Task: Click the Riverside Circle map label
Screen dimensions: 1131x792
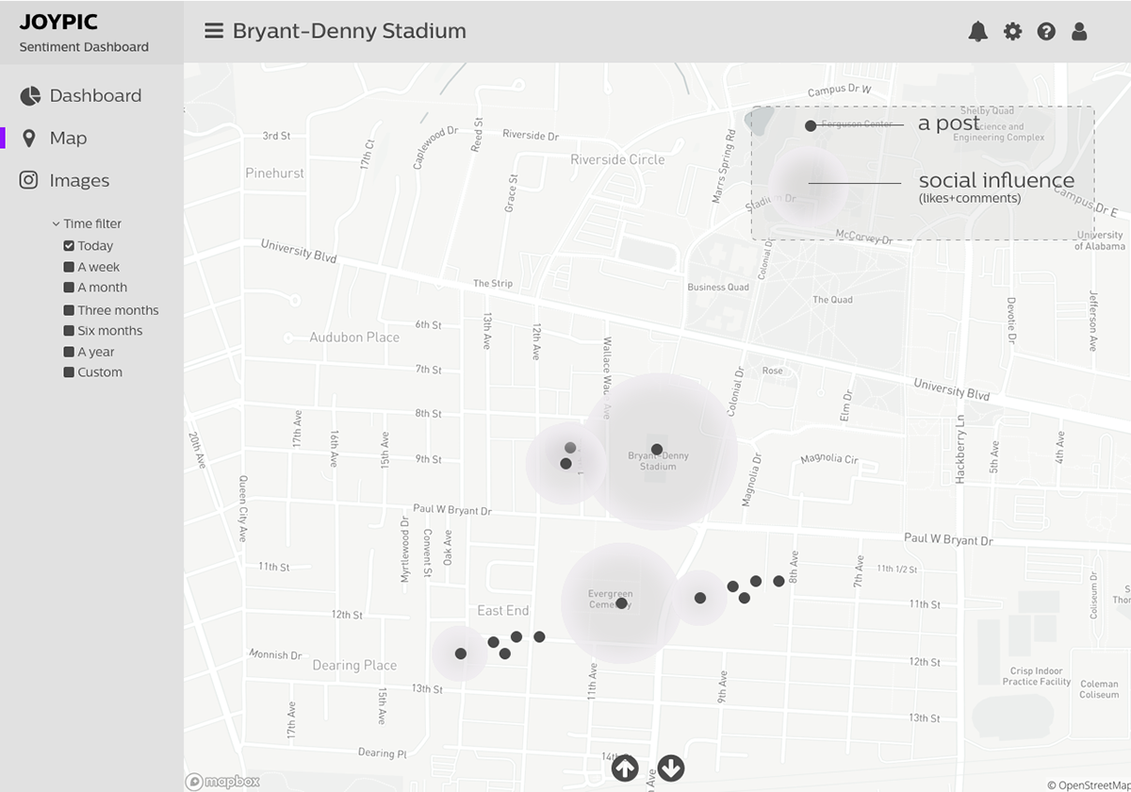Action: coord(617,160)
